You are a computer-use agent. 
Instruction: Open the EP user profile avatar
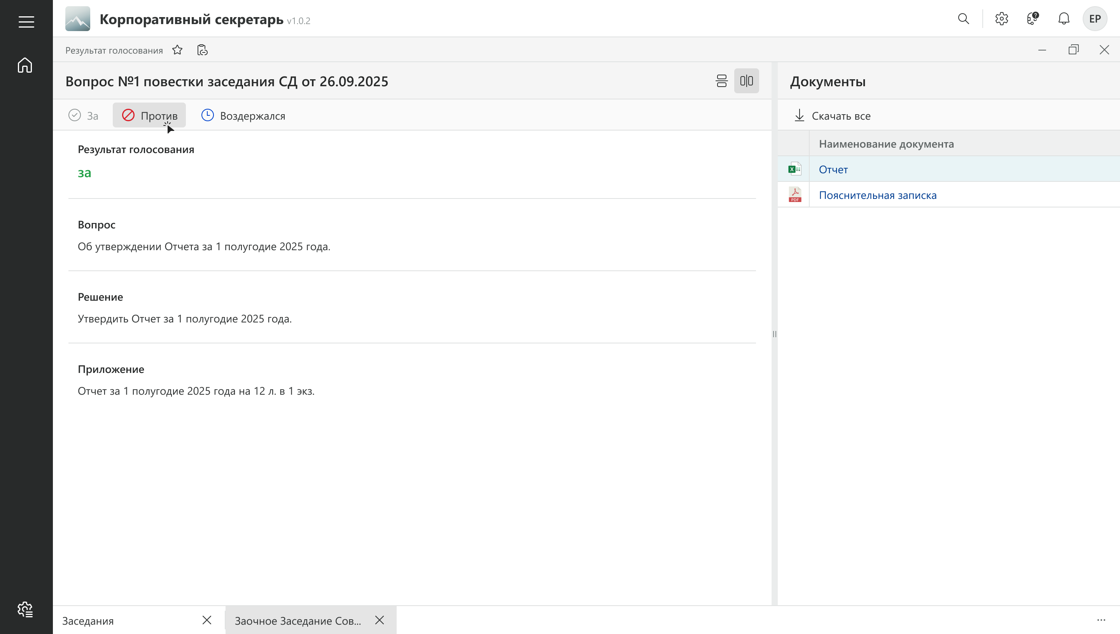(1095, 19)
